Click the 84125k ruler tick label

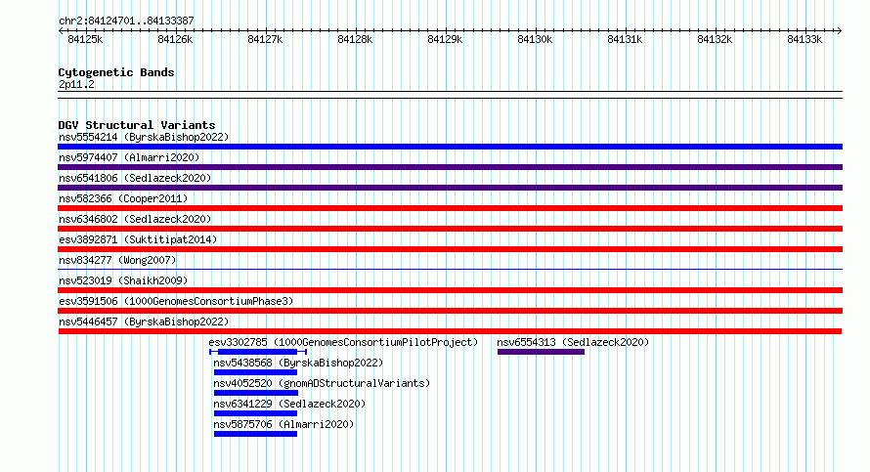tap(85, 40)
